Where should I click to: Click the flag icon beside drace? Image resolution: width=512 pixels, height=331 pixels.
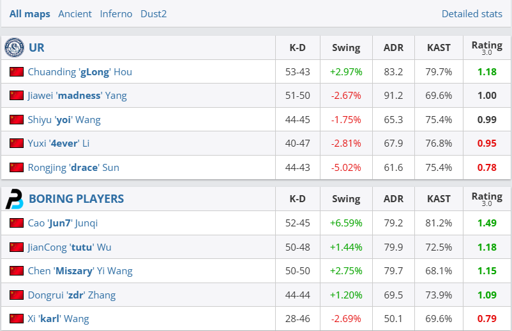click(x=17, y=168)
